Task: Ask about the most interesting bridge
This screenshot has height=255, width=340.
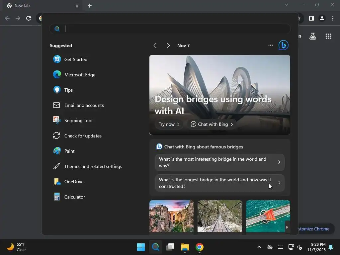Action: click(220, 162)
